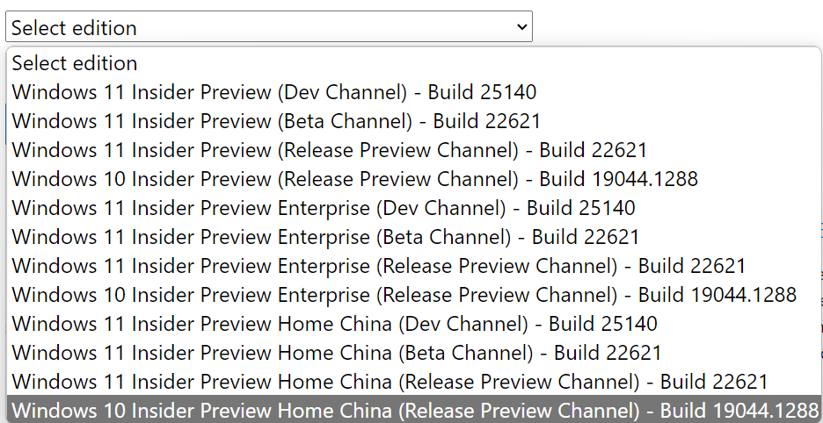Choose Windows 11 Enterprise Beta Channel Build 22621
This screenshot has width=823, height=423.
coord(413,237)
